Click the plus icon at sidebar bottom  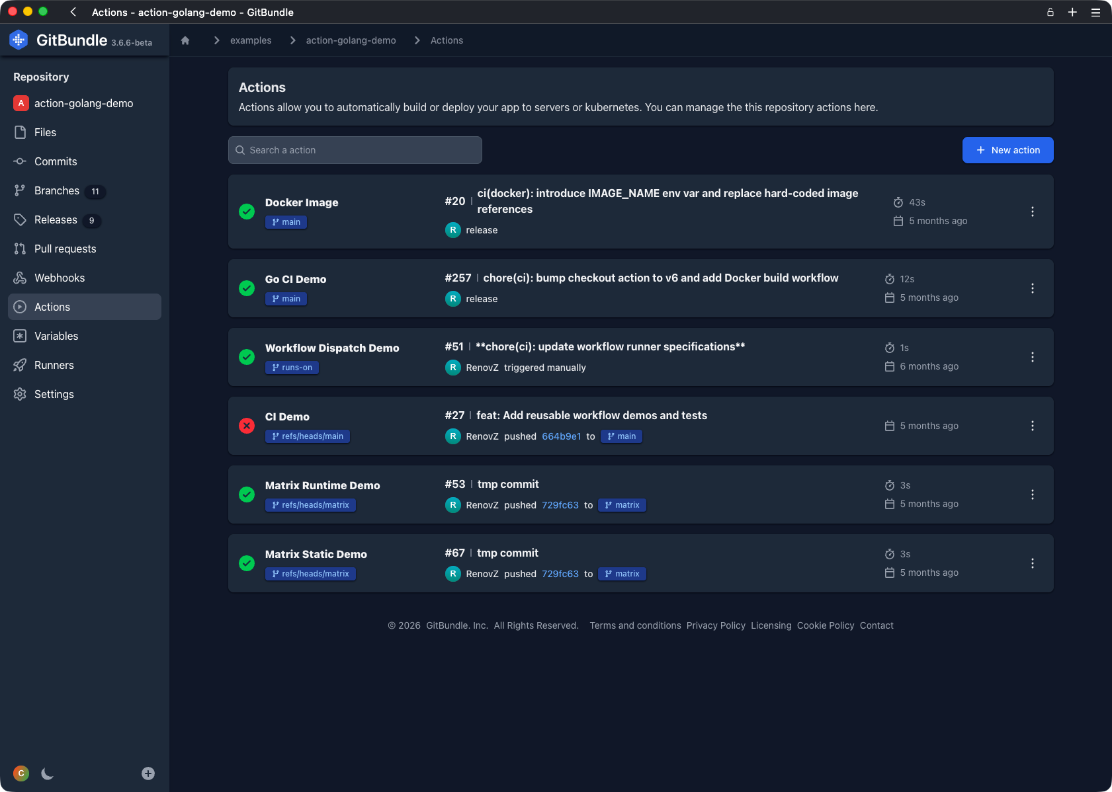148,773
